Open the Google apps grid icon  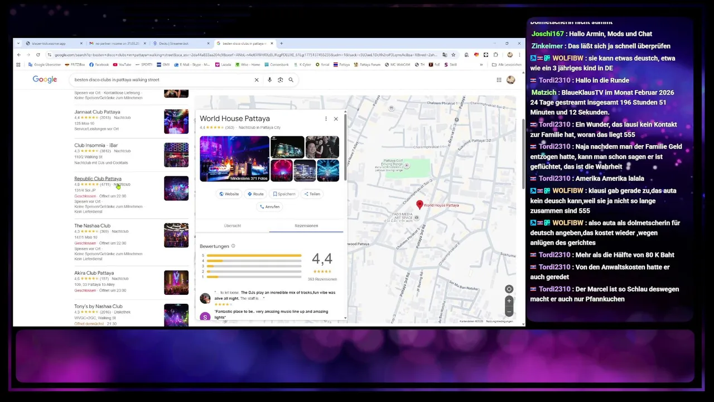pos(499,80)
